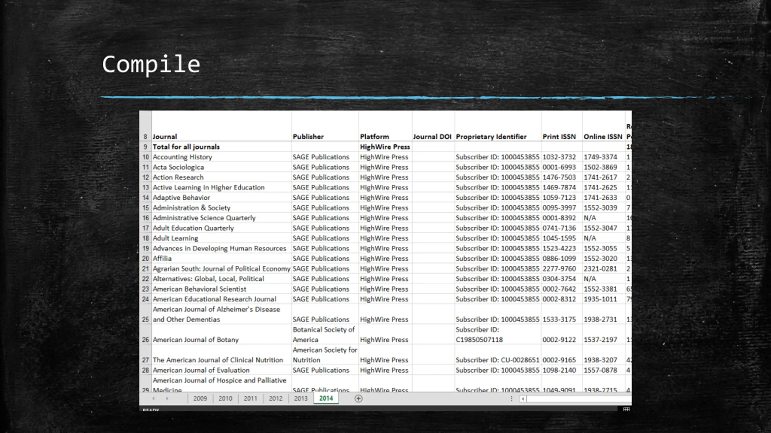
Task: Click the horizontal scrollbar track
Action: (x=579, y=399)
